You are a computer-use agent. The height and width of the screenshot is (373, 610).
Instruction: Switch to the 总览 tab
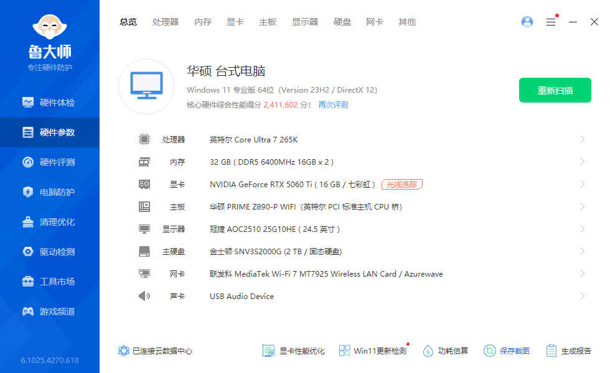tap(128, 22)
